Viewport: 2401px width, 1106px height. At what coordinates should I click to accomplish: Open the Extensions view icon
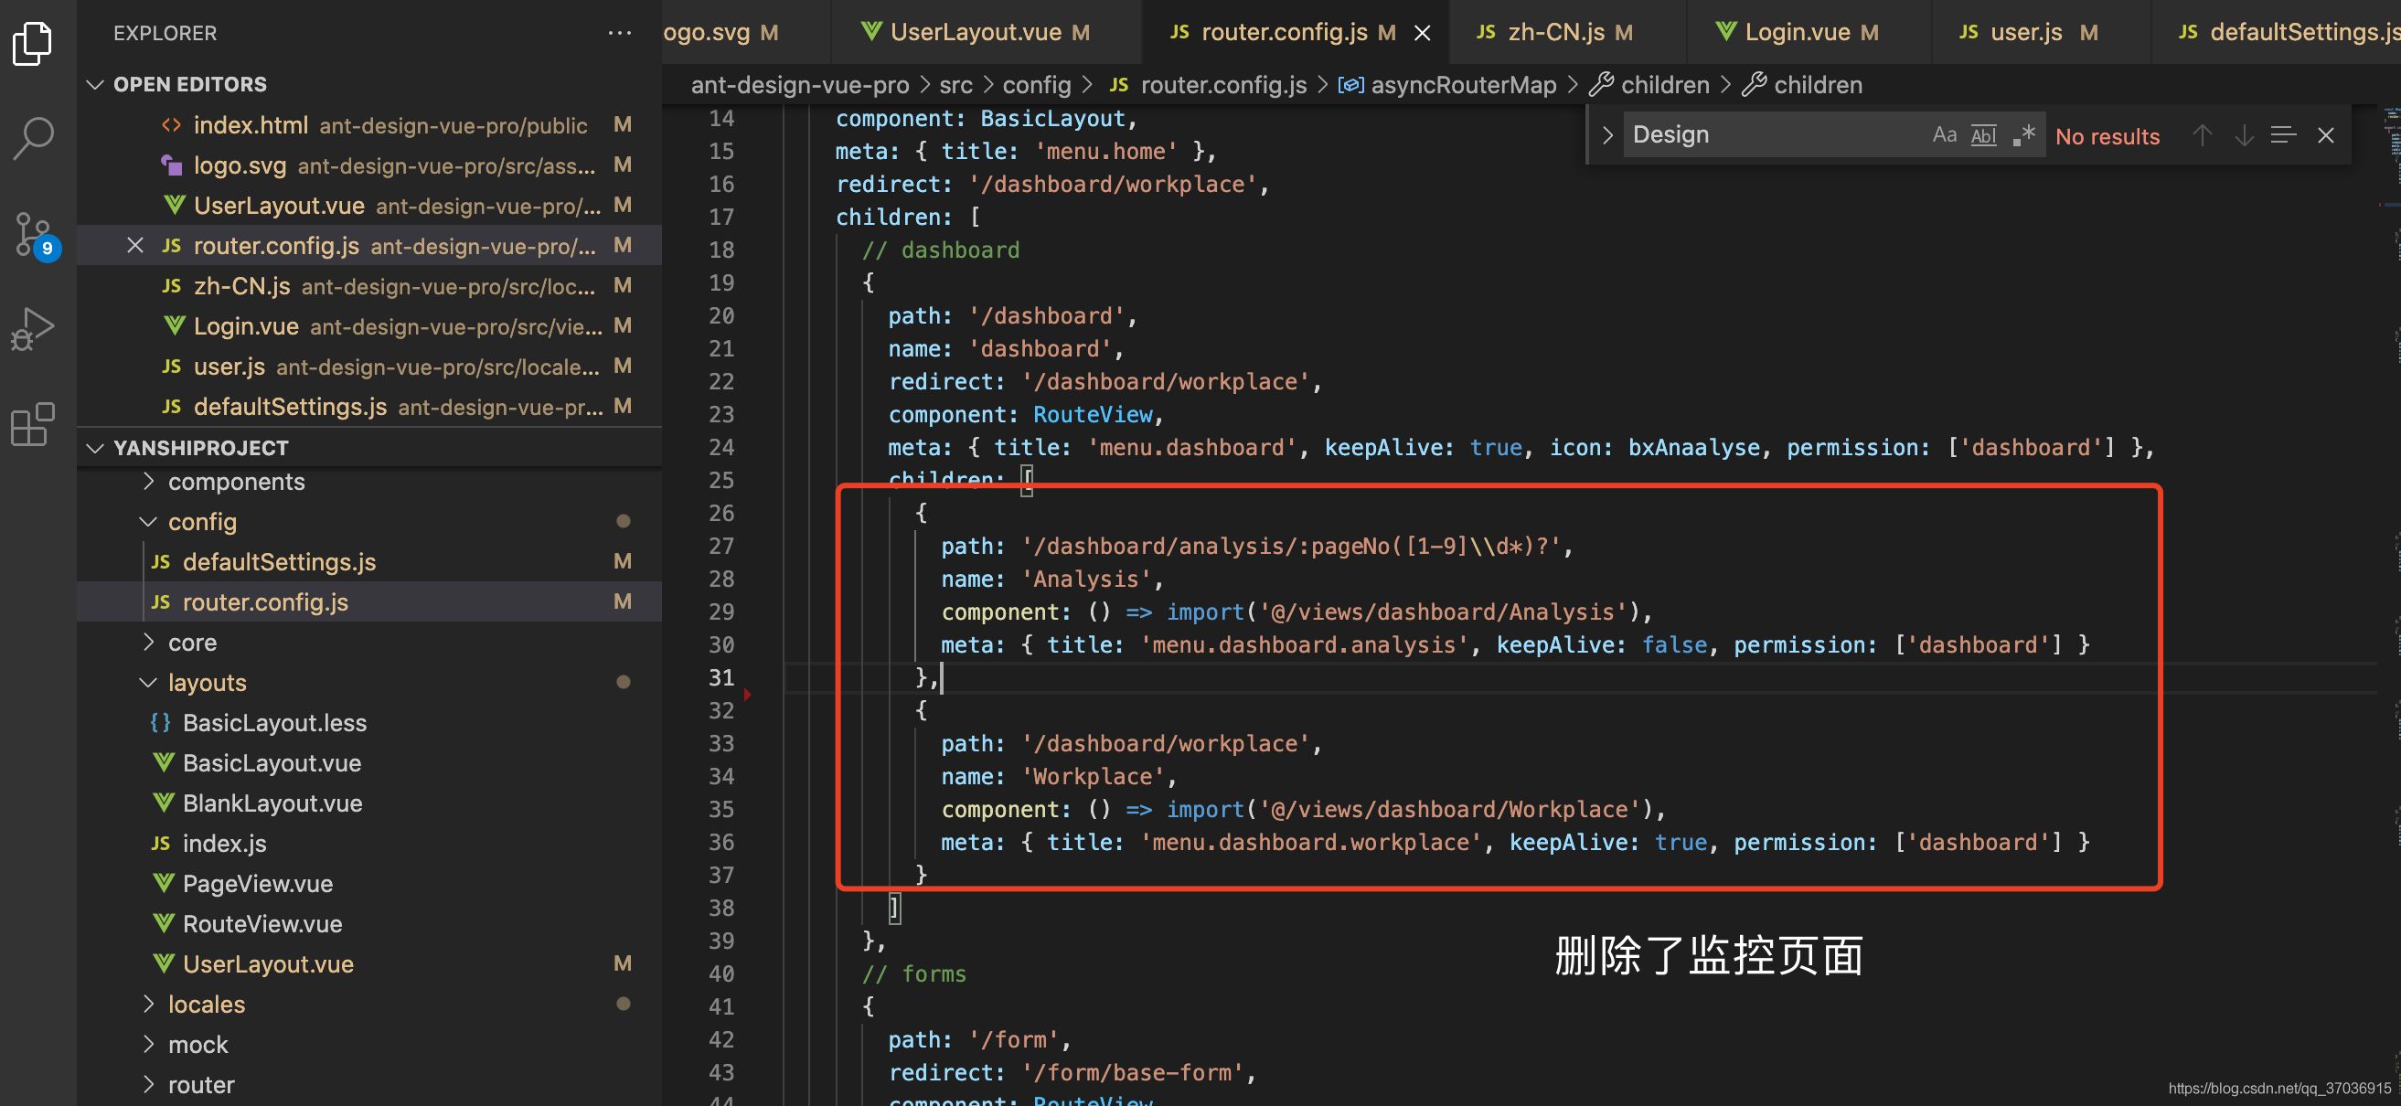(34, 425)
